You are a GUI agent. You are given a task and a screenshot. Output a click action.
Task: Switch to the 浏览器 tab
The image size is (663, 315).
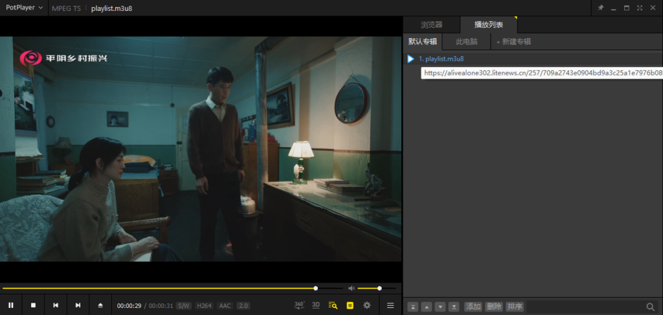431,25
